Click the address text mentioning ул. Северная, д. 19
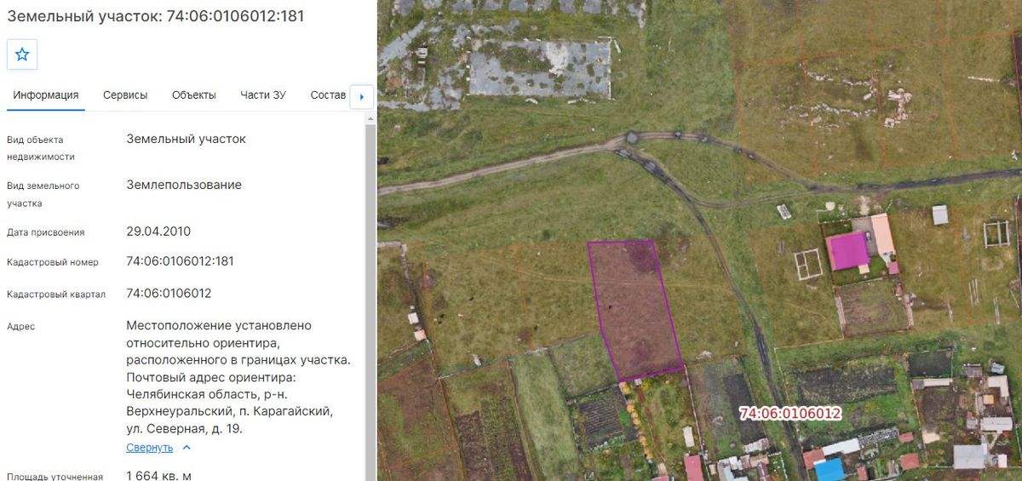Viewport: 1022px width, 481px height. 238,377
